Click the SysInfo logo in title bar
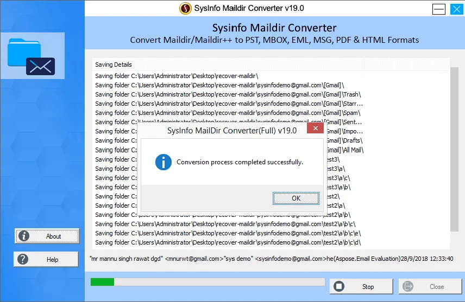The image size is (465, 302). (185, 8)
